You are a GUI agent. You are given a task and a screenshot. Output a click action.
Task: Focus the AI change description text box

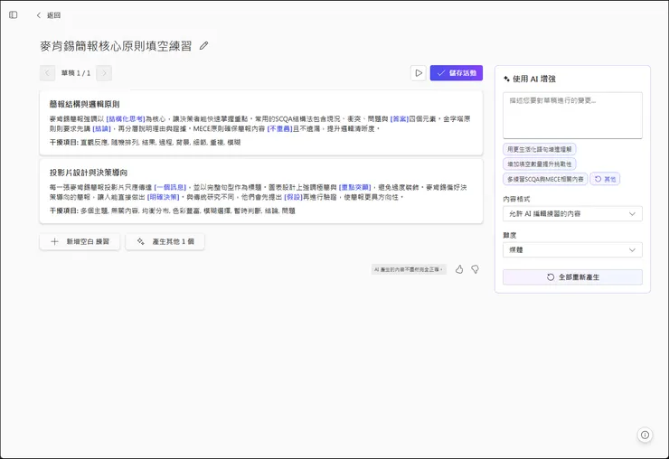[572, 115]
